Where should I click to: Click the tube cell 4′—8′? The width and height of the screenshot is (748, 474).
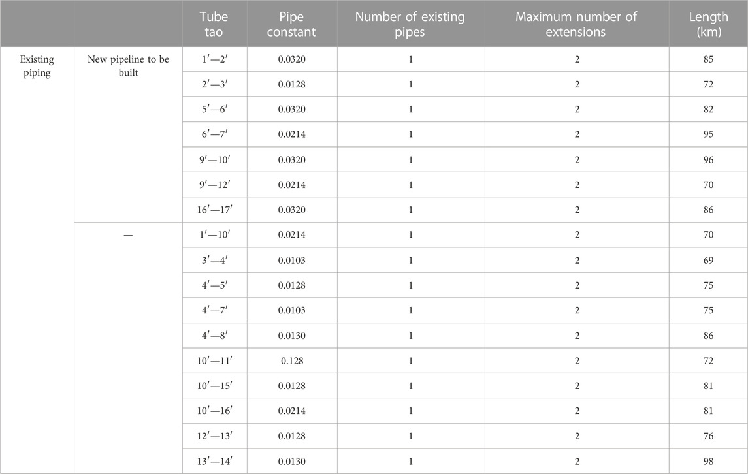click(215, 335)
